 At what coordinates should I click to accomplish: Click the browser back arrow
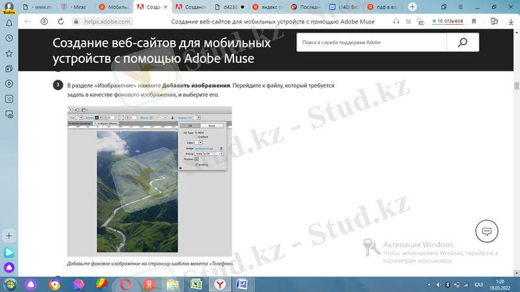27,21
